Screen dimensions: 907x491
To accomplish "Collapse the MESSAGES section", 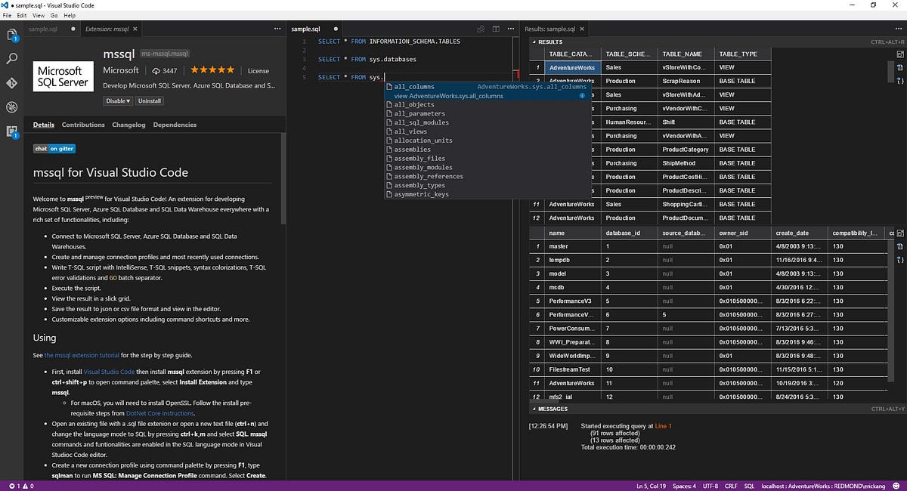I will [x=534, y=409].
